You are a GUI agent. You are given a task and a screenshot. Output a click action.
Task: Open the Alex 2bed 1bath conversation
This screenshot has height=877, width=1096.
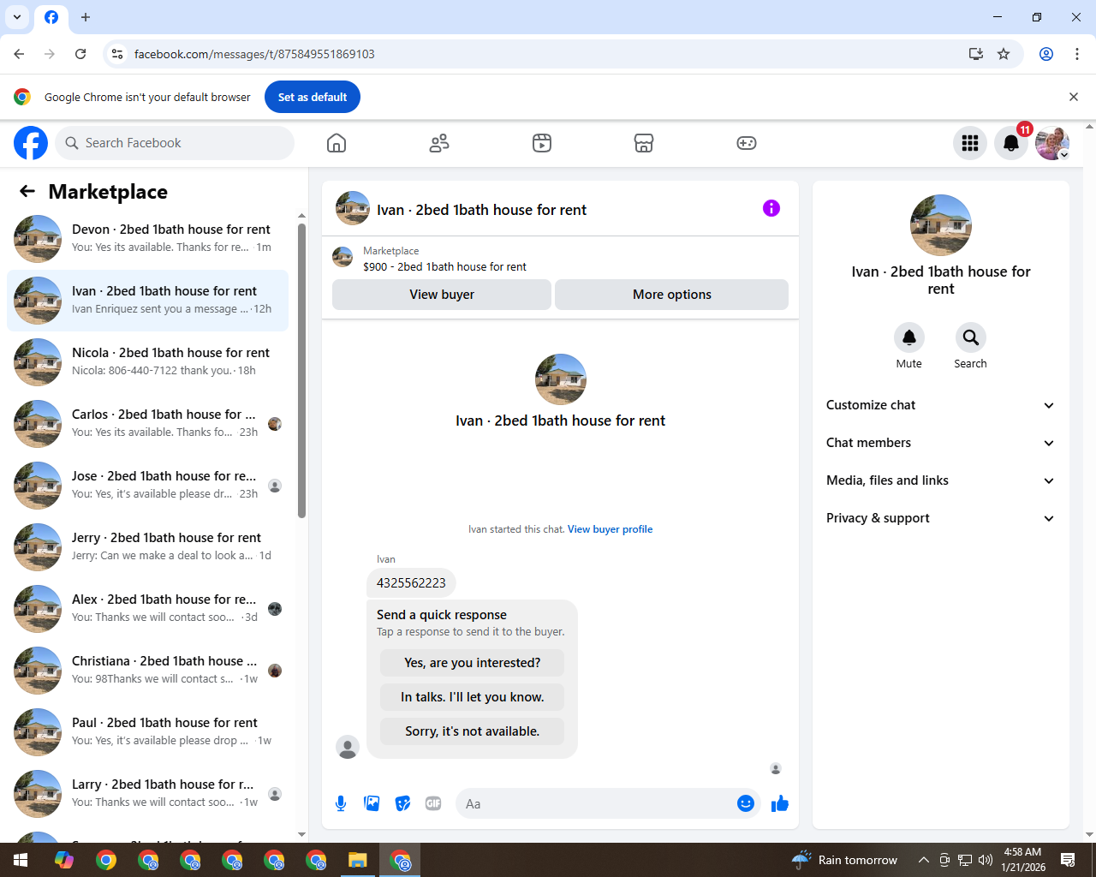pos(147,609)
